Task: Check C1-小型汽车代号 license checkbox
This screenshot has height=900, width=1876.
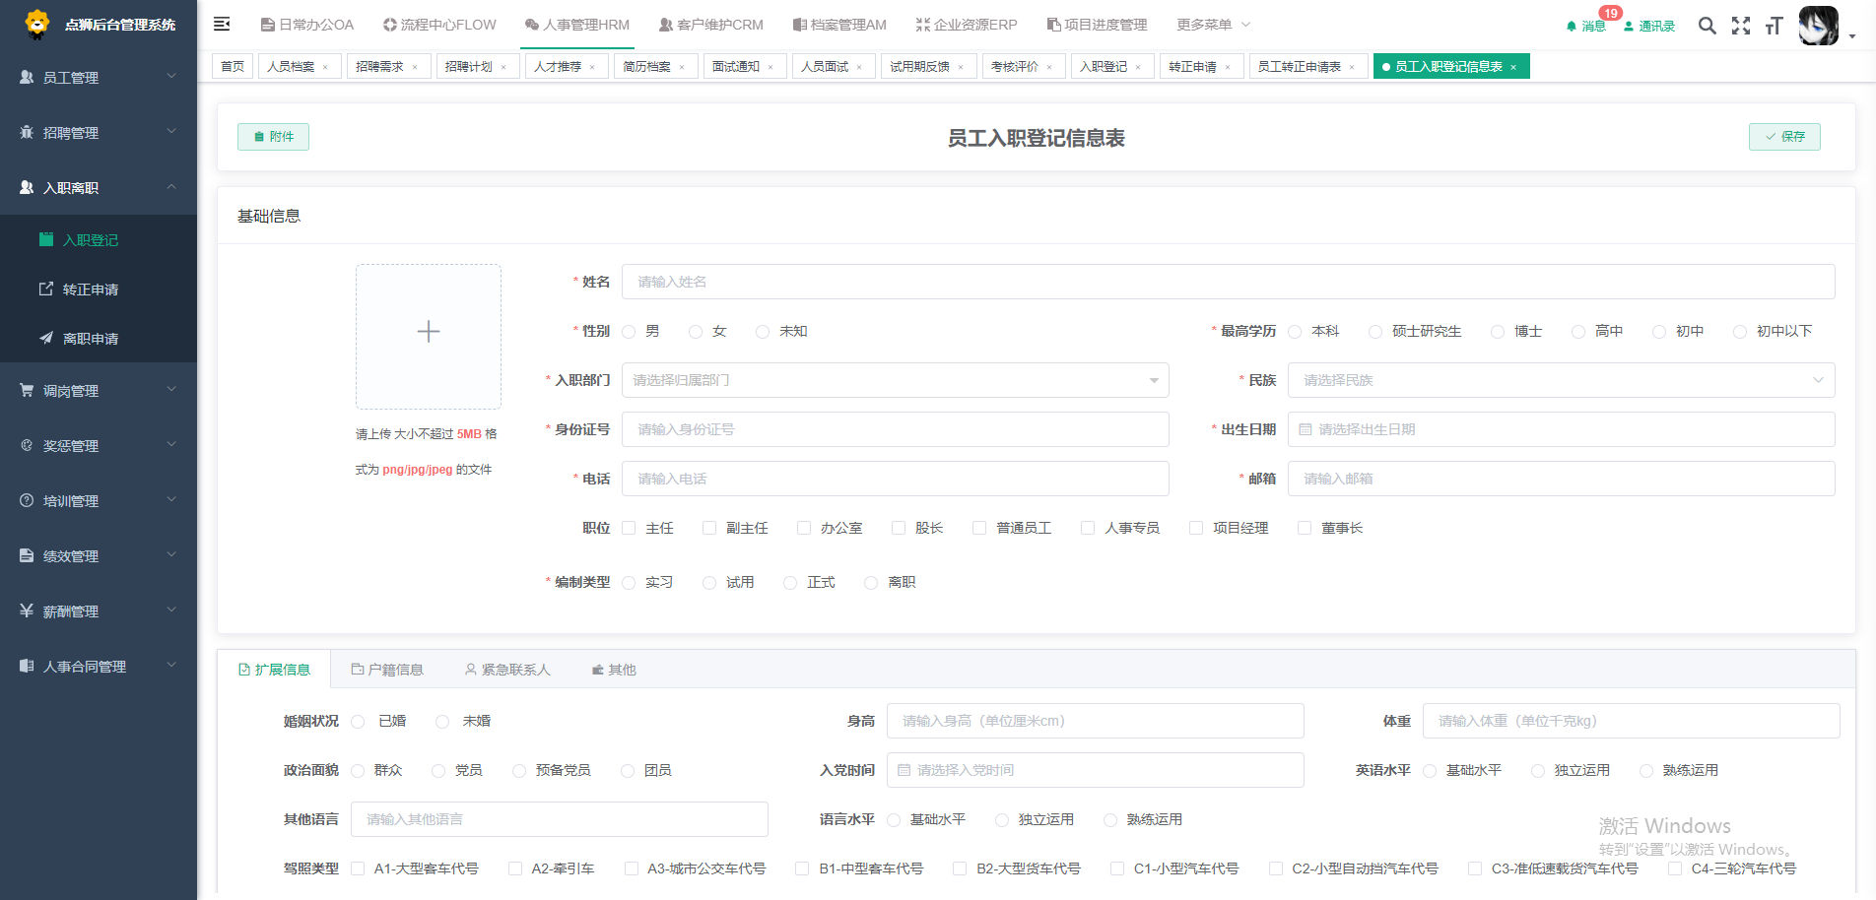Action: (x=1117, y=868)
